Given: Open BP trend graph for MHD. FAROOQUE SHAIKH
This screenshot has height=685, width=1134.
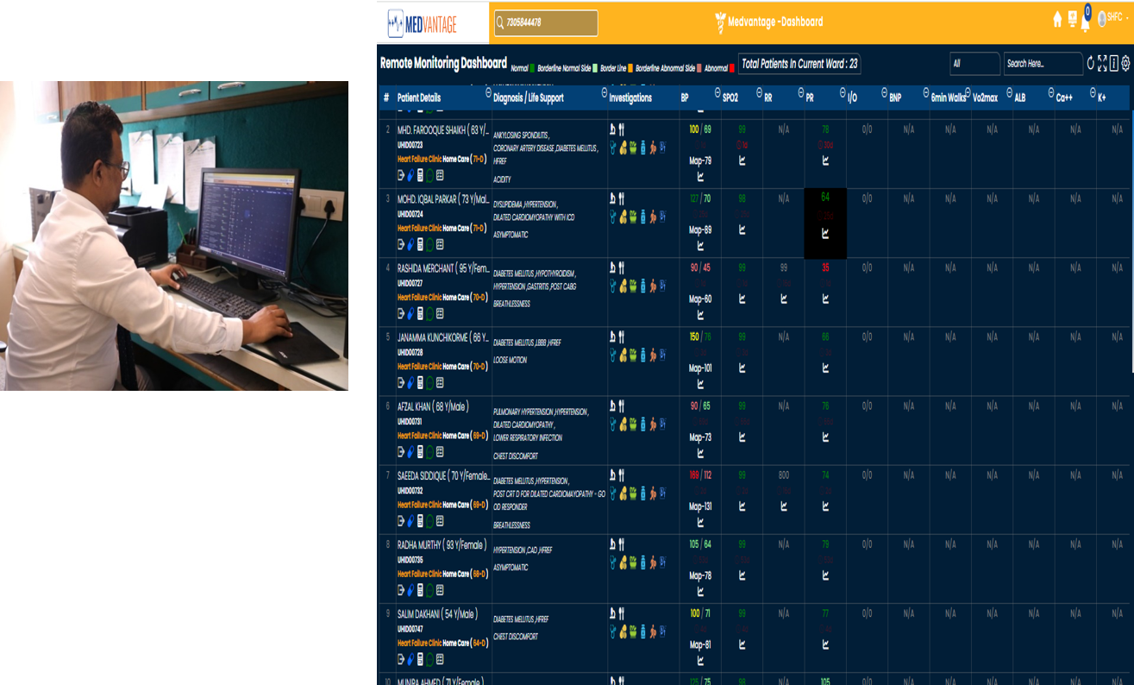Looking at the screenshot, I should (700, 177).
